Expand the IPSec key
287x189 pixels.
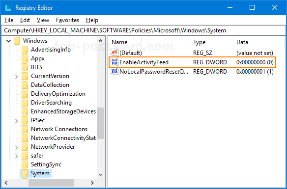[17, 121]
